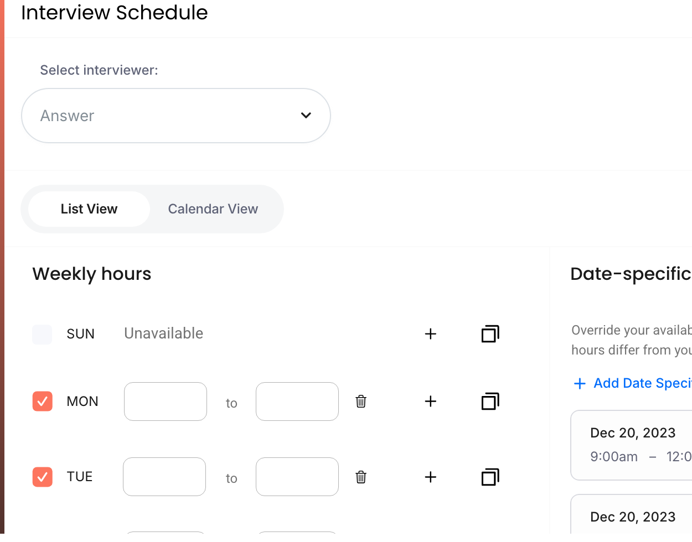Open the Select interviewer dropdown

pos(176,116)
